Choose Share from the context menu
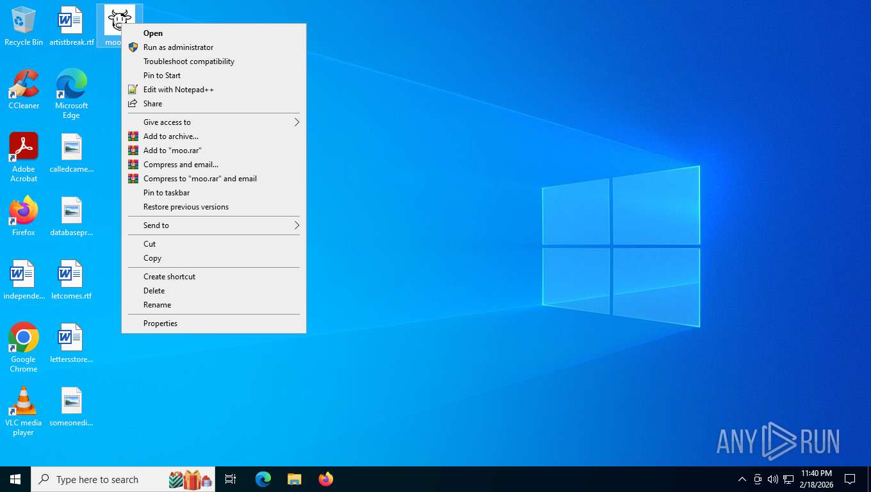Screen dimensions: 871x492 pos(214,104)
